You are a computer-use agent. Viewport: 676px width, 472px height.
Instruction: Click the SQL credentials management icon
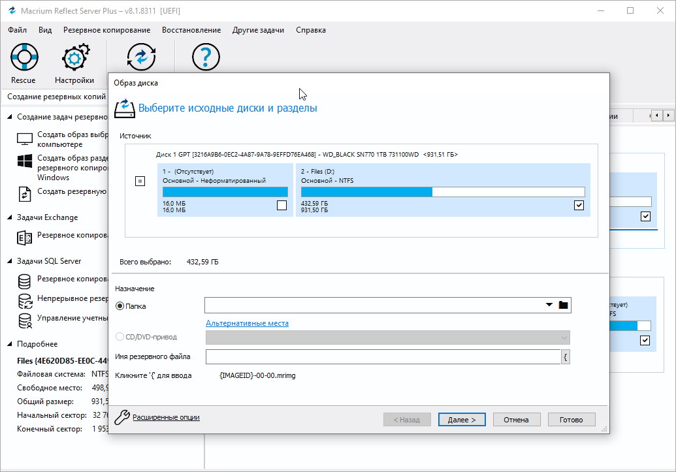[25, 321]
